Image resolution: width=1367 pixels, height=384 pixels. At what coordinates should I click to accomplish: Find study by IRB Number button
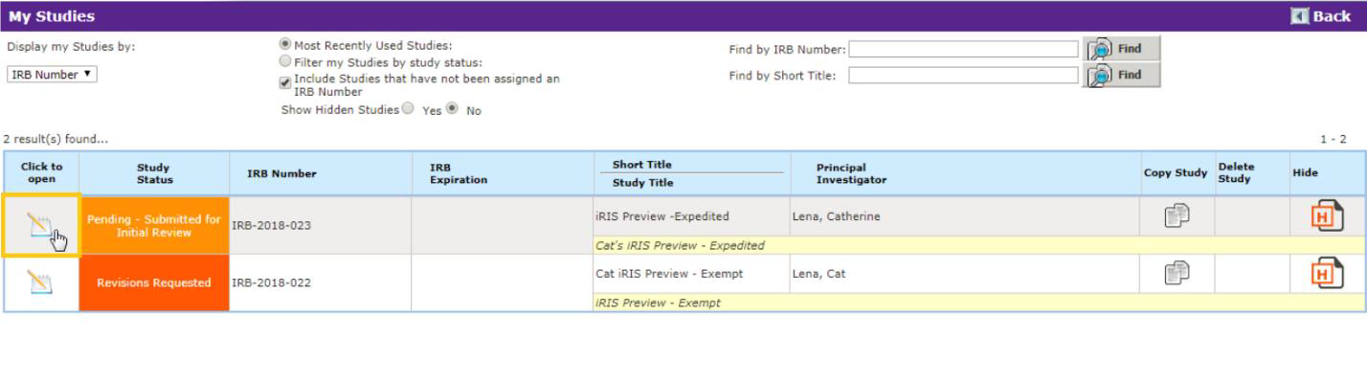1121,49
